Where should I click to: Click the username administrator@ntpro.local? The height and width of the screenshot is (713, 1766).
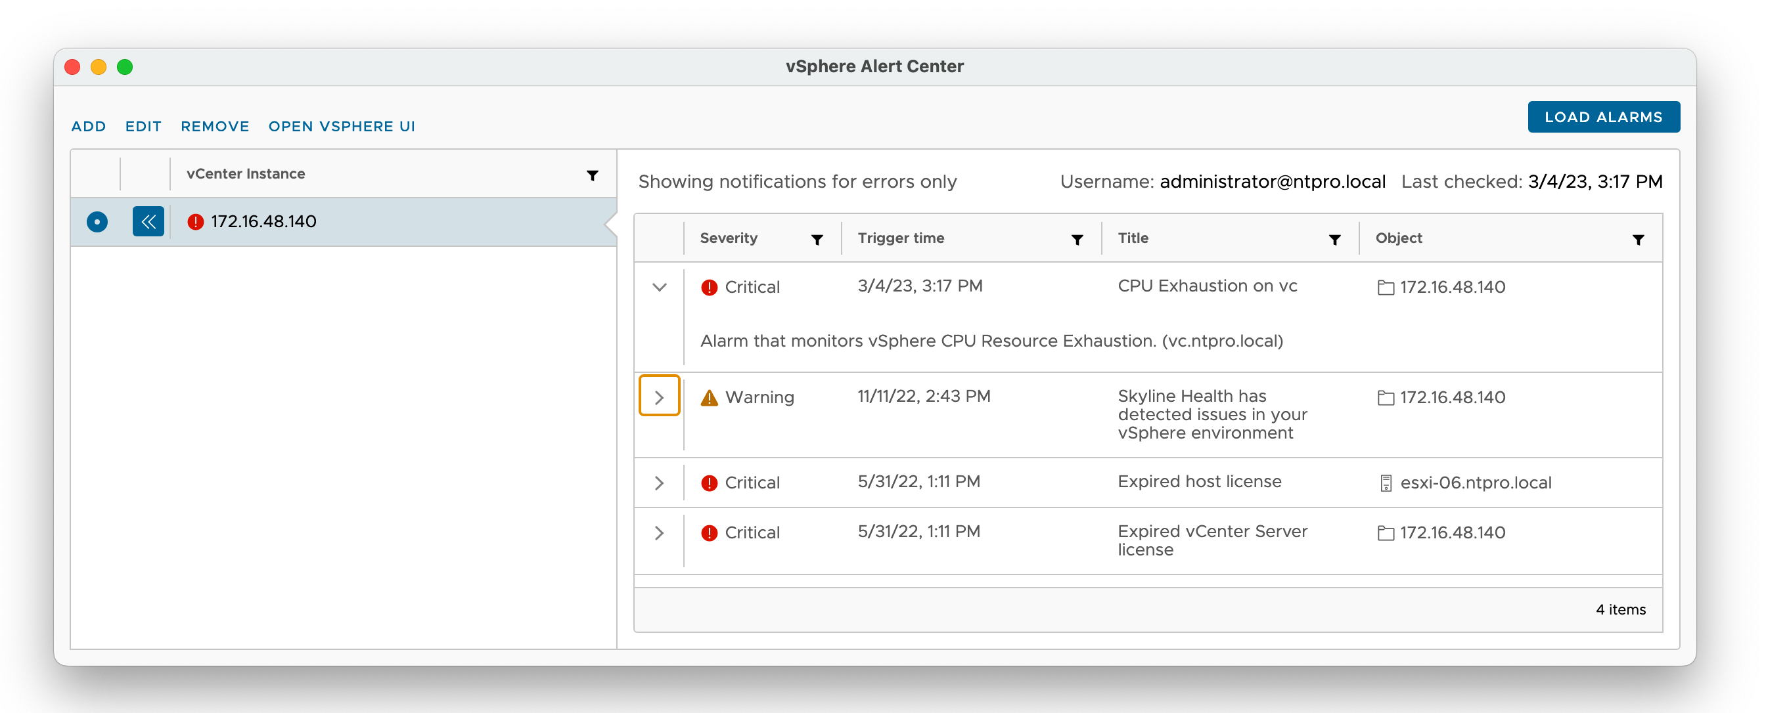pos(1273,181)
